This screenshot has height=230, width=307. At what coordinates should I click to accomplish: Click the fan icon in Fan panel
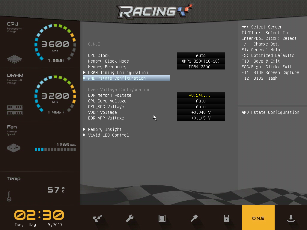click(13, 148)
